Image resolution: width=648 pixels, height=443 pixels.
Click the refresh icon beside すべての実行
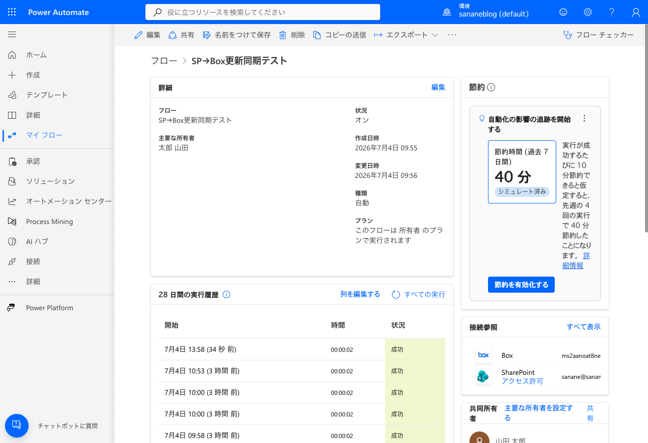point(396,295)
